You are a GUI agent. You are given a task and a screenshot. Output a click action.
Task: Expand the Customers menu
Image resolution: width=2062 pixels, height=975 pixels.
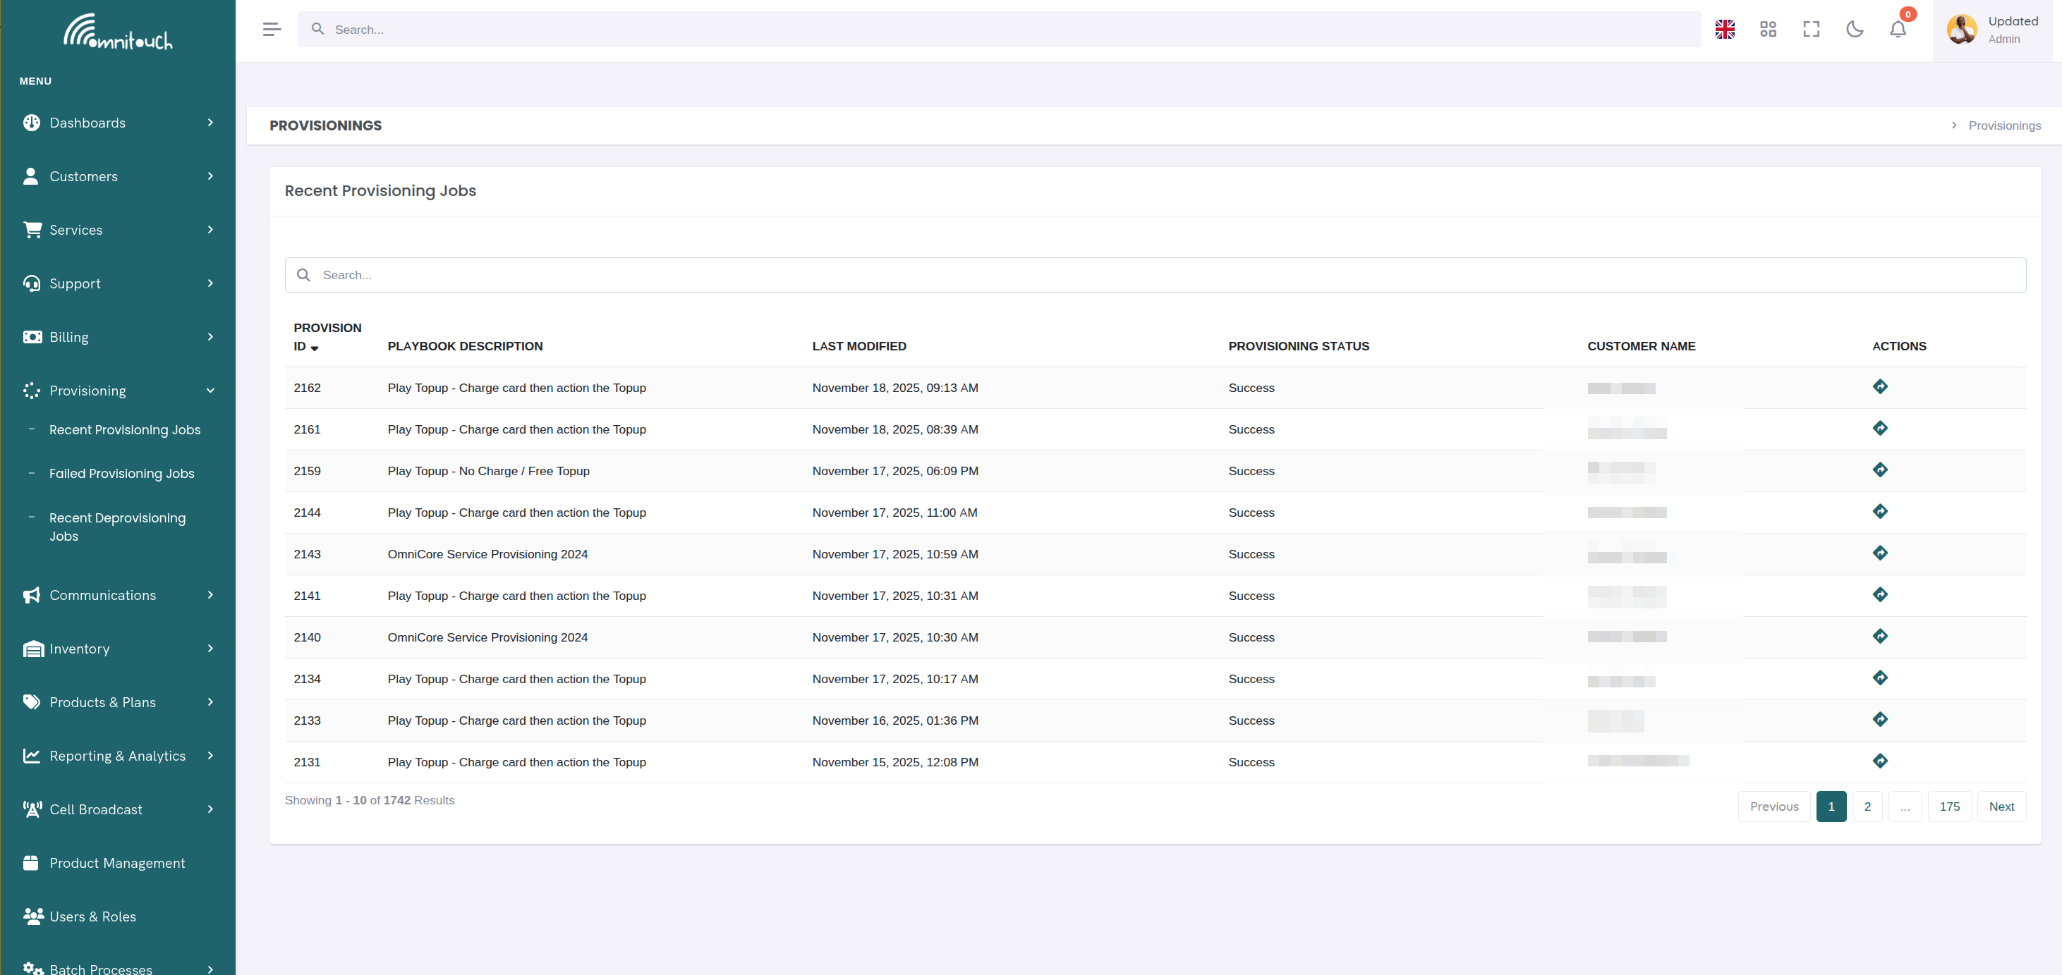pos(83,176)
